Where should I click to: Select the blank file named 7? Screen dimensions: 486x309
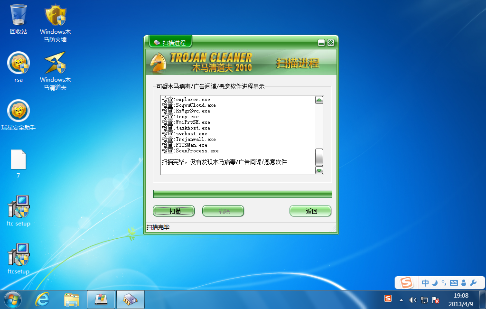19,164
